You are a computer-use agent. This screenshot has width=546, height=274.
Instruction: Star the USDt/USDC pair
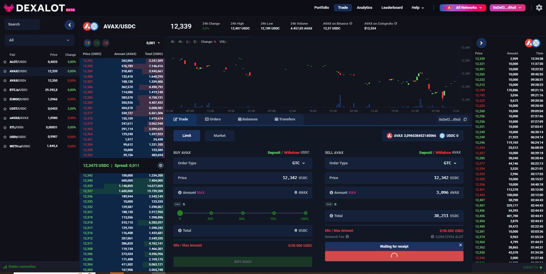(x=5, y=137)
